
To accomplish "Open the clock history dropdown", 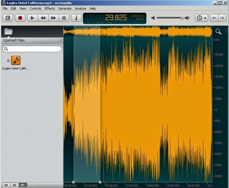I will click(x=201, y=18).
